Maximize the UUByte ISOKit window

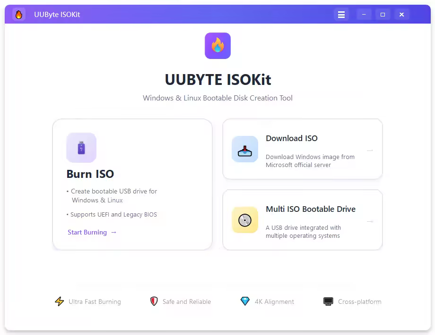[383, 15]
